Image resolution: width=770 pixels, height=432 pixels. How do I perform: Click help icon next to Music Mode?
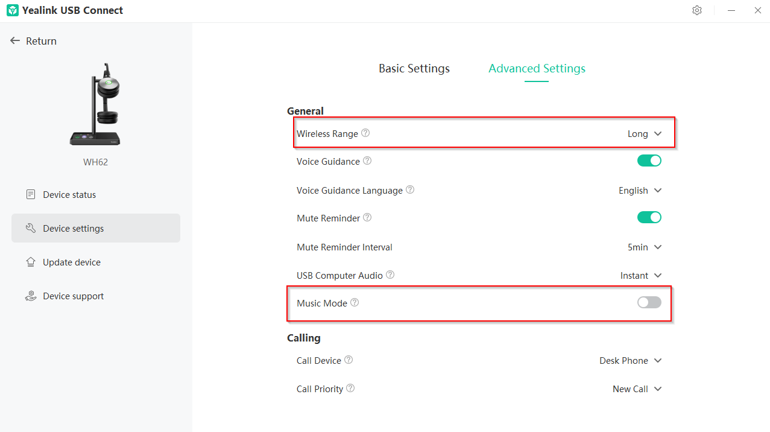tap(355, 303)
